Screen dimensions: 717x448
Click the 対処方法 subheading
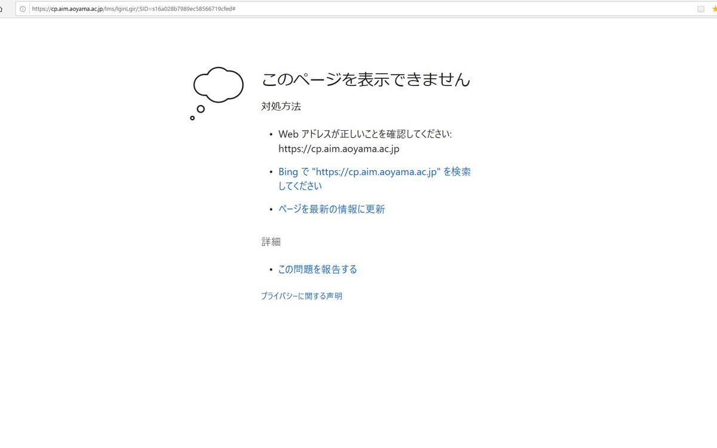pyautogui.click(x=281, y=106)
